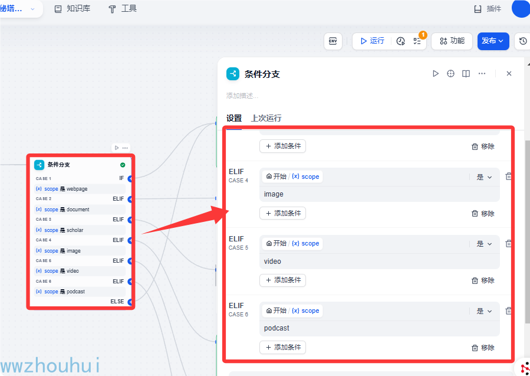This screenshot has width=530, height=376.
Task: Open the 是 operator dropdown in CASE 6
Action: coord(484,311)
